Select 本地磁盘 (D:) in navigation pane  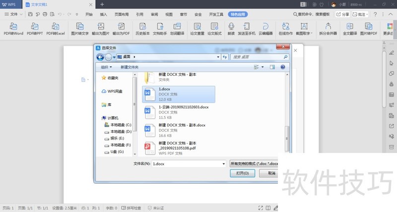pos(118,132)
